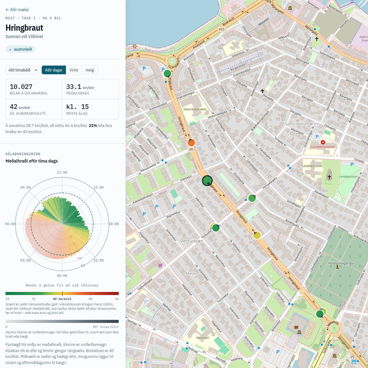The image size is (368, 368).
Task: Click the red hospital cross at Landakotsspítali
Action: click(x=323, y=142)
